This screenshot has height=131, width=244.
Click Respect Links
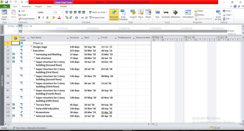pos(97,18)
